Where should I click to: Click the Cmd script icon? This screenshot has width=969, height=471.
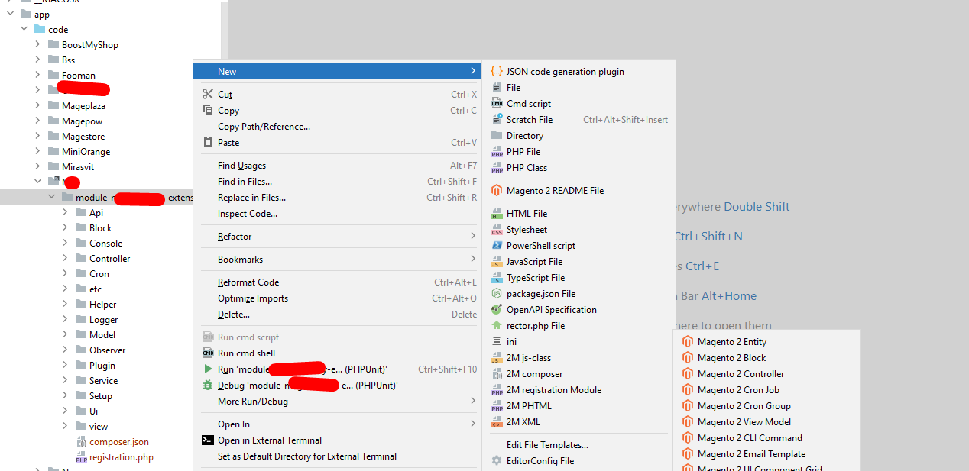(497, 103)
